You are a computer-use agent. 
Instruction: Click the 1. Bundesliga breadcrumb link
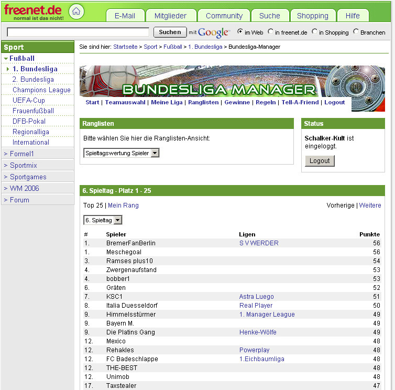(x=205, y=47)
